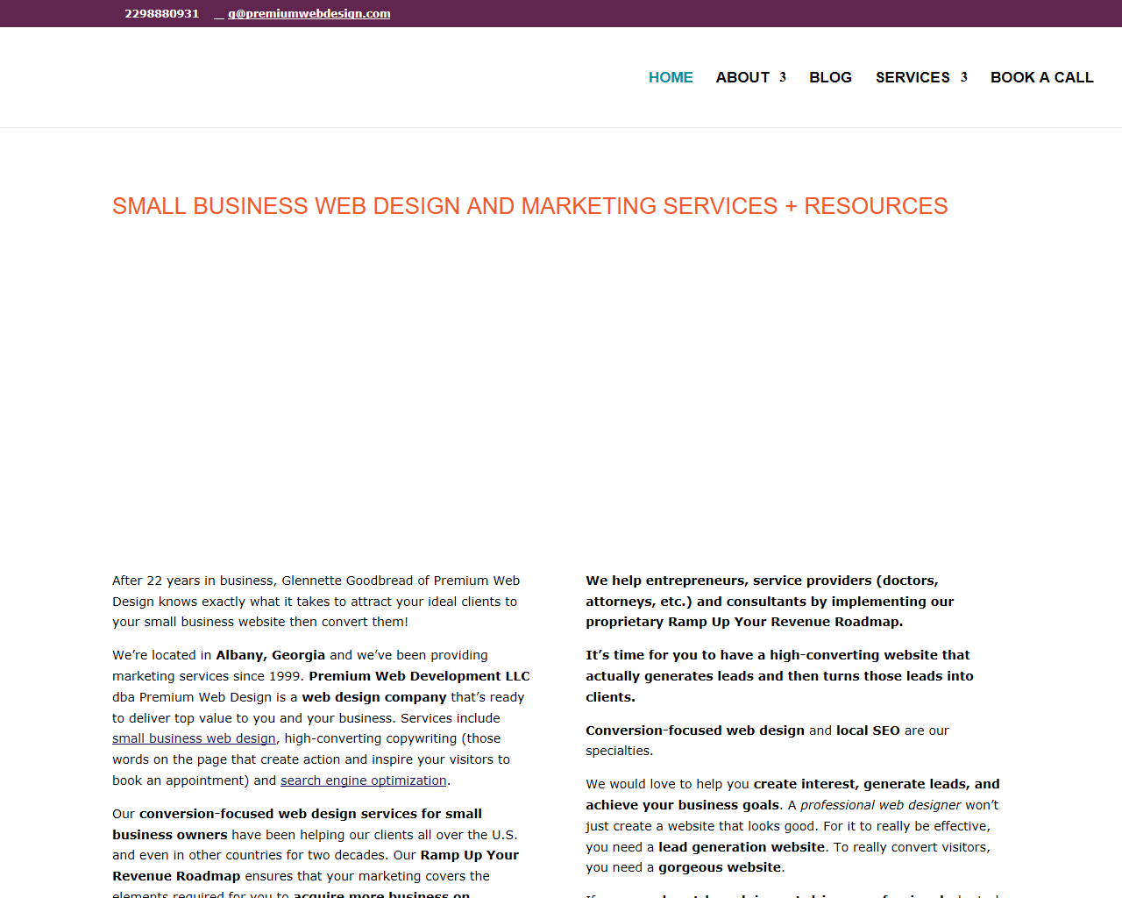This screenshot has width=1122, height=898.
Task: Click the orange Small Business Web Design heading
Action: [x=529, y=206]
